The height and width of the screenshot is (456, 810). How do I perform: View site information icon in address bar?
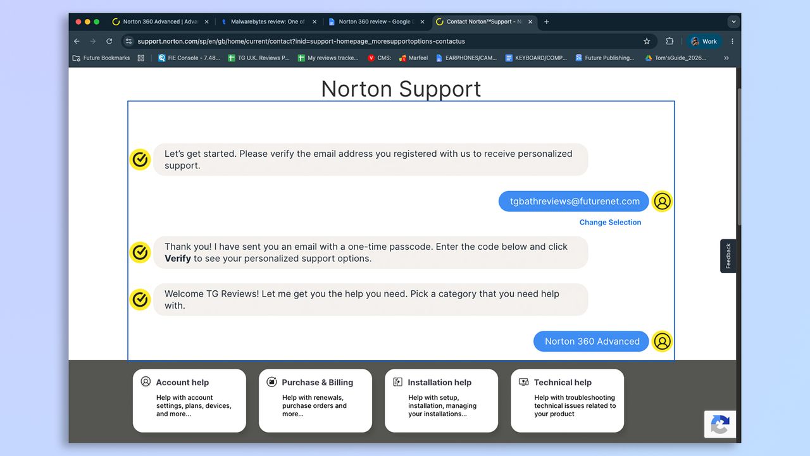tap(128, 41)
